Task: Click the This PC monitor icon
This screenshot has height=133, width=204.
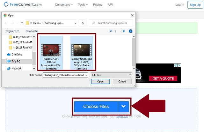Action: [9, 61]
